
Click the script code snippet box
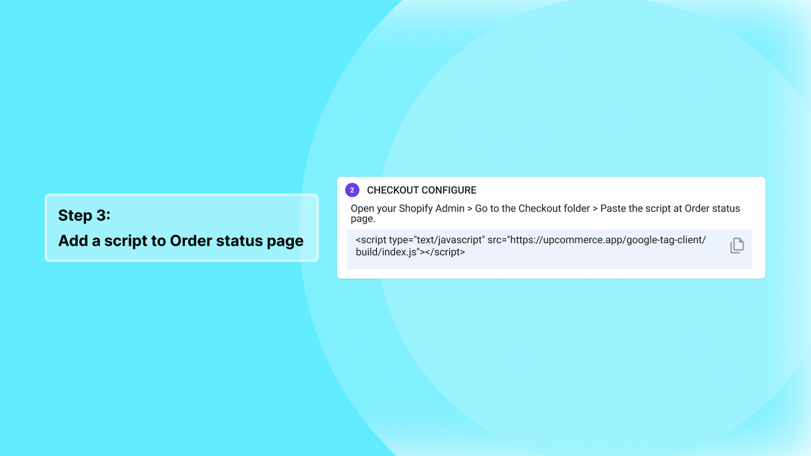549,250
